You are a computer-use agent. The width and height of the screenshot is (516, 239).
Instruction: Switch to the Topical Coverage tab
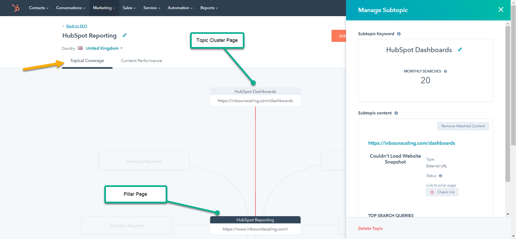pos(87,61)
